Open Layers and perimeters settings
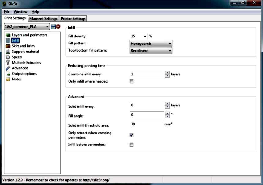Image resolution: width=263 pixels, height=185 pixels. click(29, 35)
